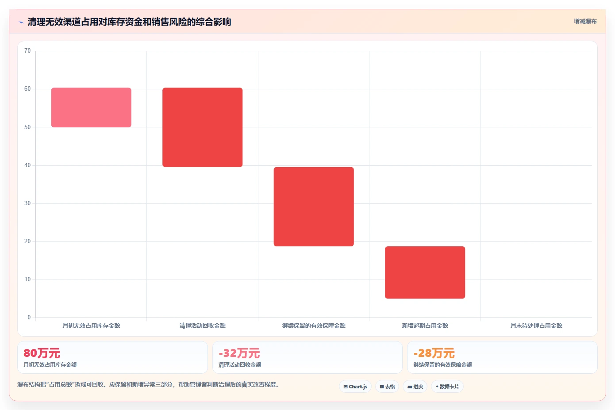This screenshot has height=410, width=615.
Task: Click the 月初无效占用库存金额 pink bar
Action: click(91, 107)
